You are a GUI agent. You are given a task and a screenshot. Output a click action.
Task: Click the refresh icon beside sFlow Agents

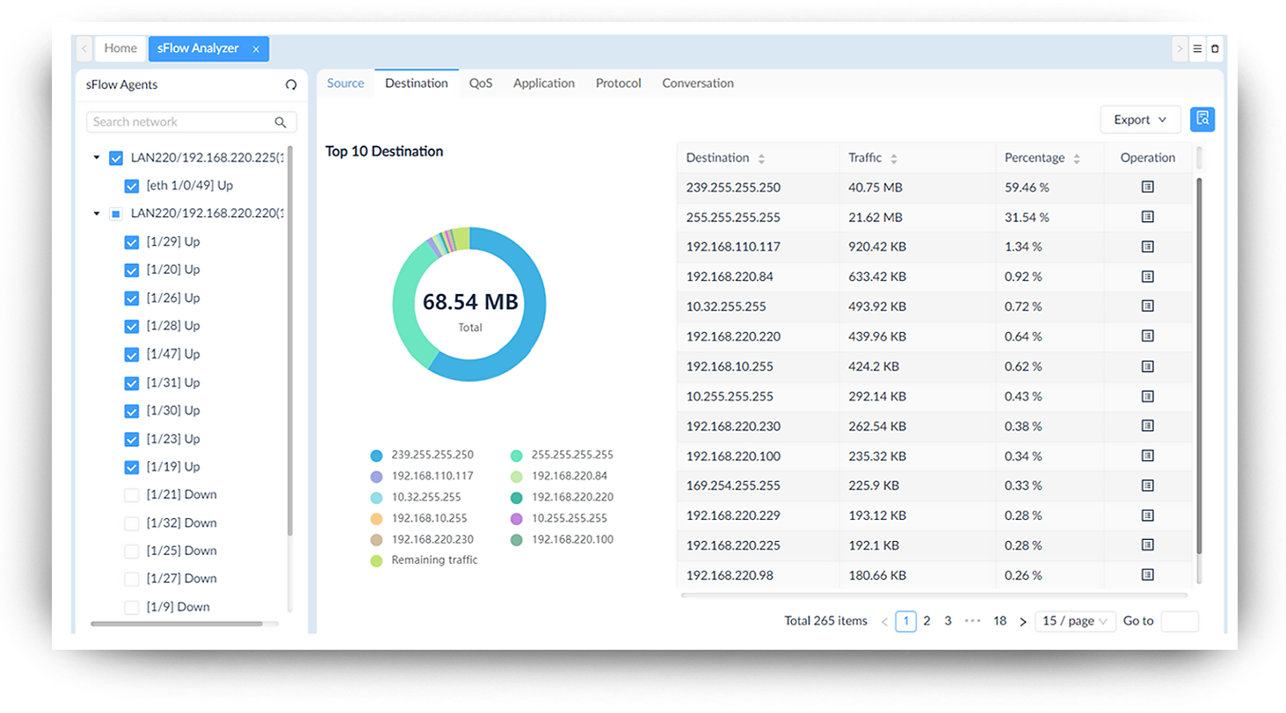tap(291, 85)
